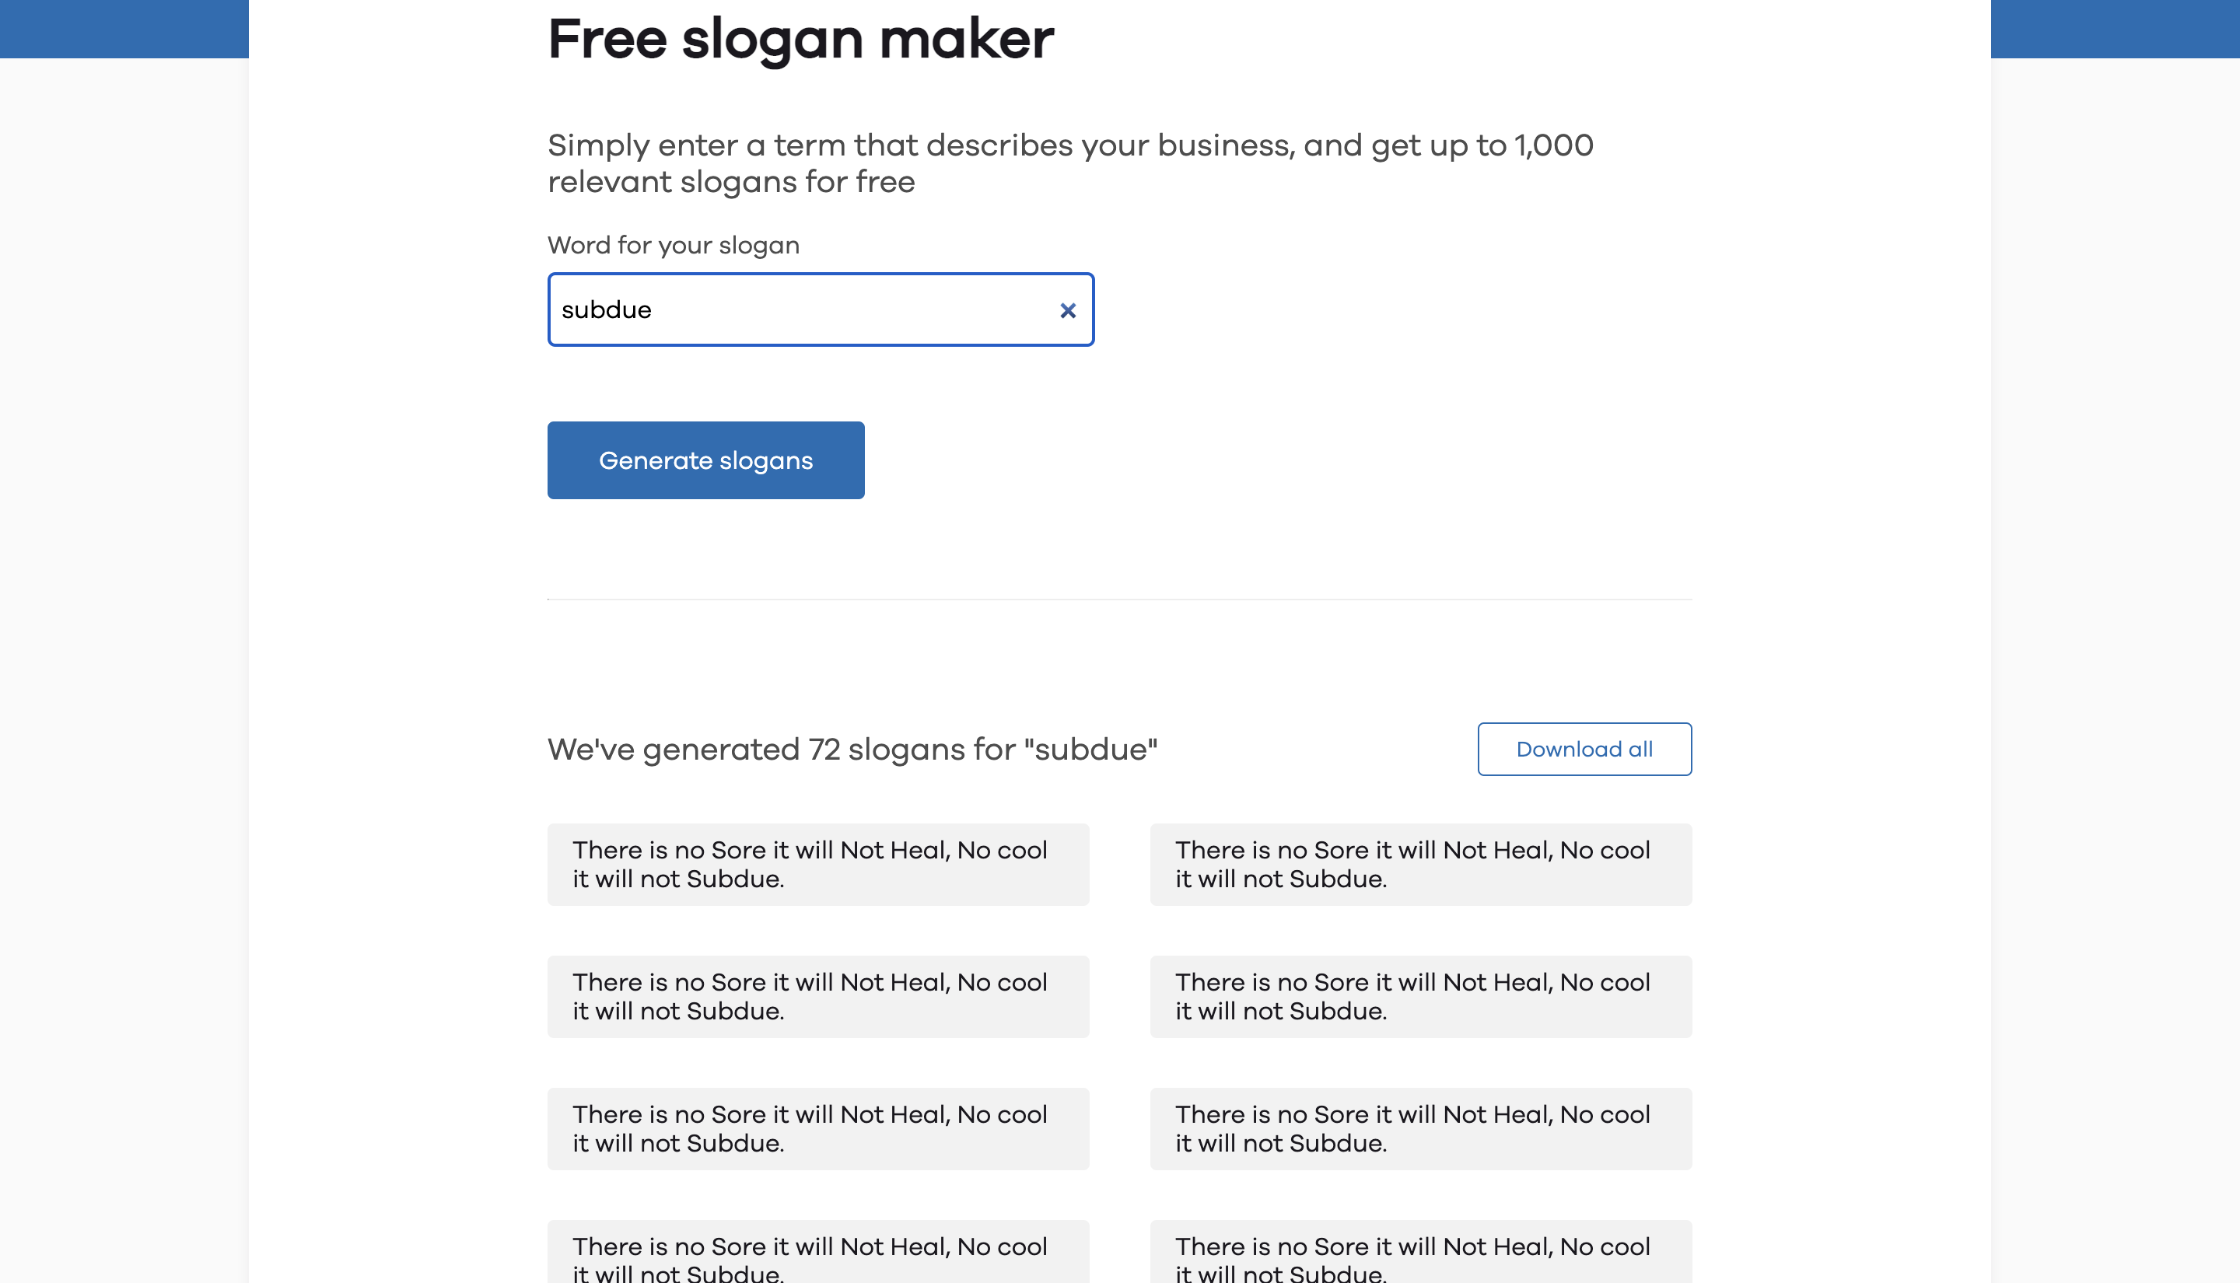Click the Generate slogans button
The width and height of the screenshot is (2240, 1283).
pos(705,459)
